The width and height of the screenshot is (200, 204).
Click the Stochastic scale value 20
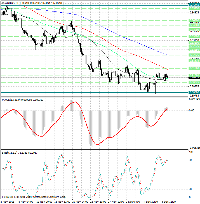[190, 189]
